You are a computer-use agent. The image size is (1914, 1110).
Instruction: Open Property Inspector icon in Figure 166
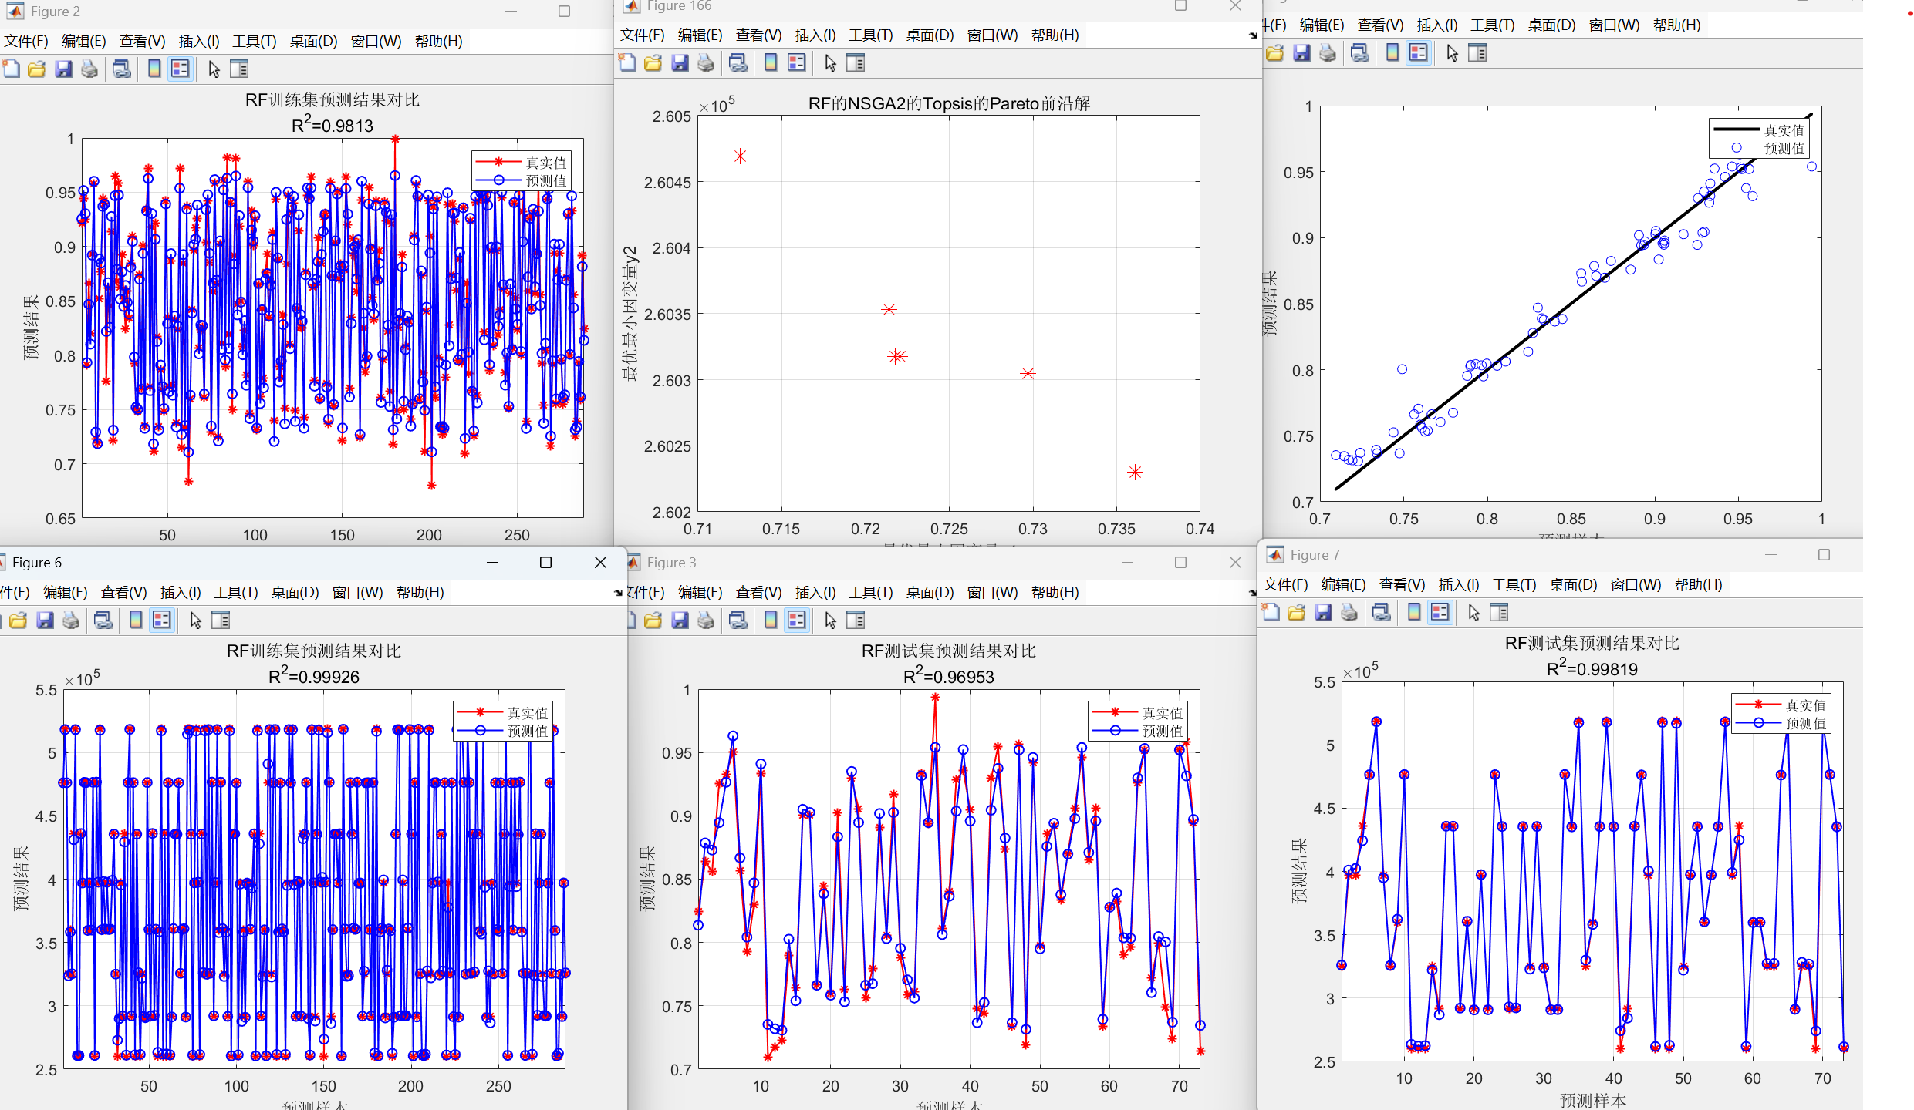(856, 63)
